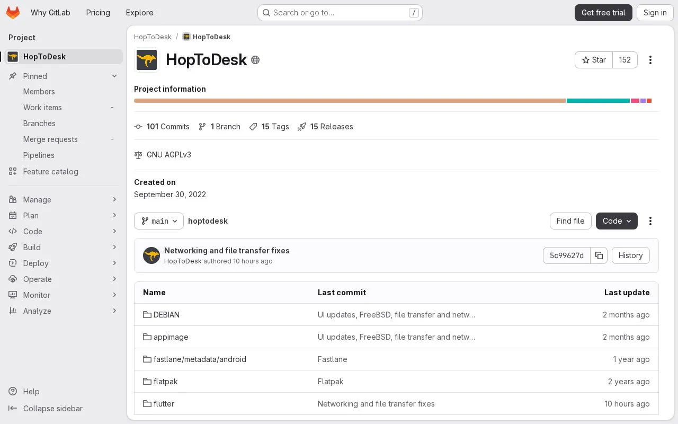Expand the Plan sidebar section

[64, 216]
